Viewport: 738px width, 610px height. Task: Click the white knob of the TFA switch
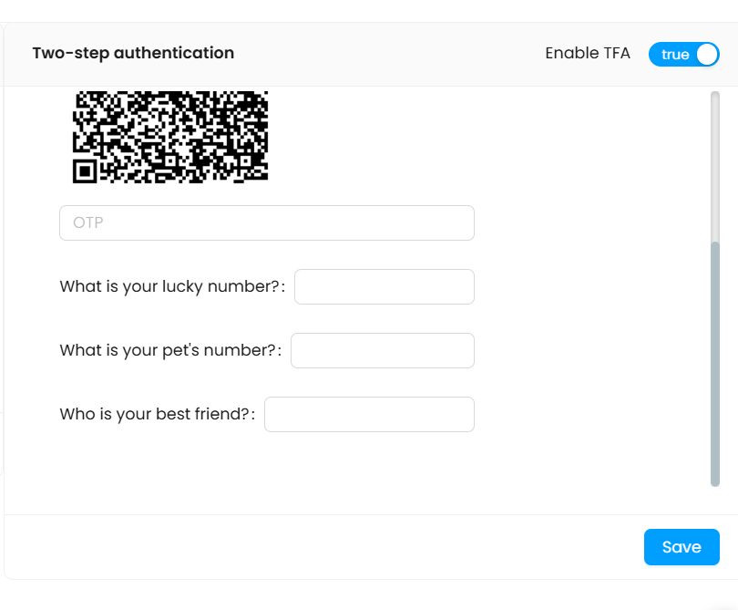coord(707,55)
